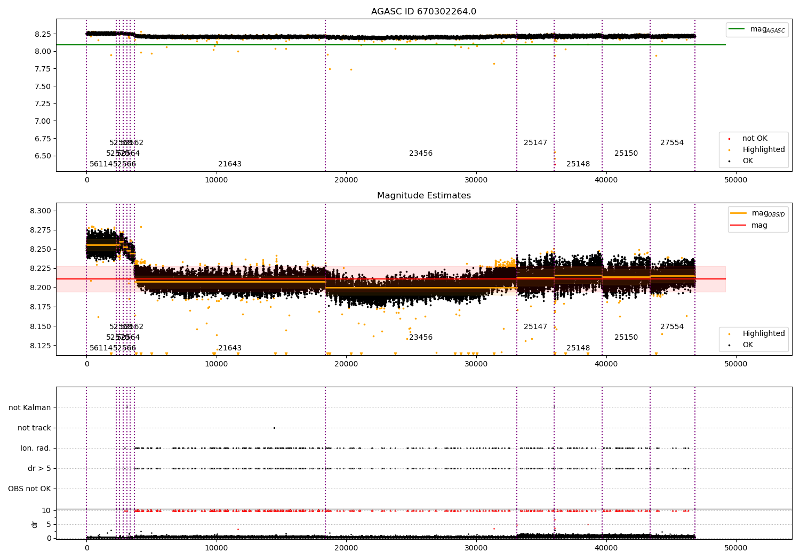The width and height of the screenshot is (800, 560).
Task: Click the 10 y-tick of the dr panel
Action: (x=46, y=510)
